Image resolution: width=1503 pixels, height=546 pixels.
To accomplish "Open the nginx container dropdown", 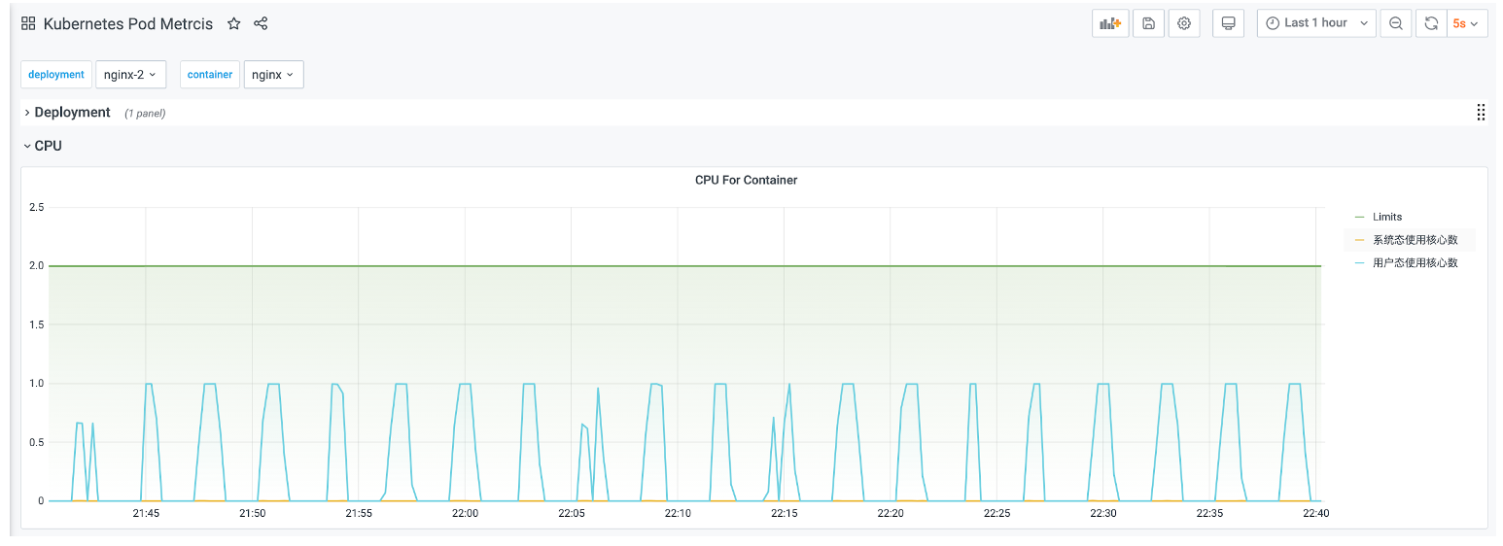I will pos(273,75).
